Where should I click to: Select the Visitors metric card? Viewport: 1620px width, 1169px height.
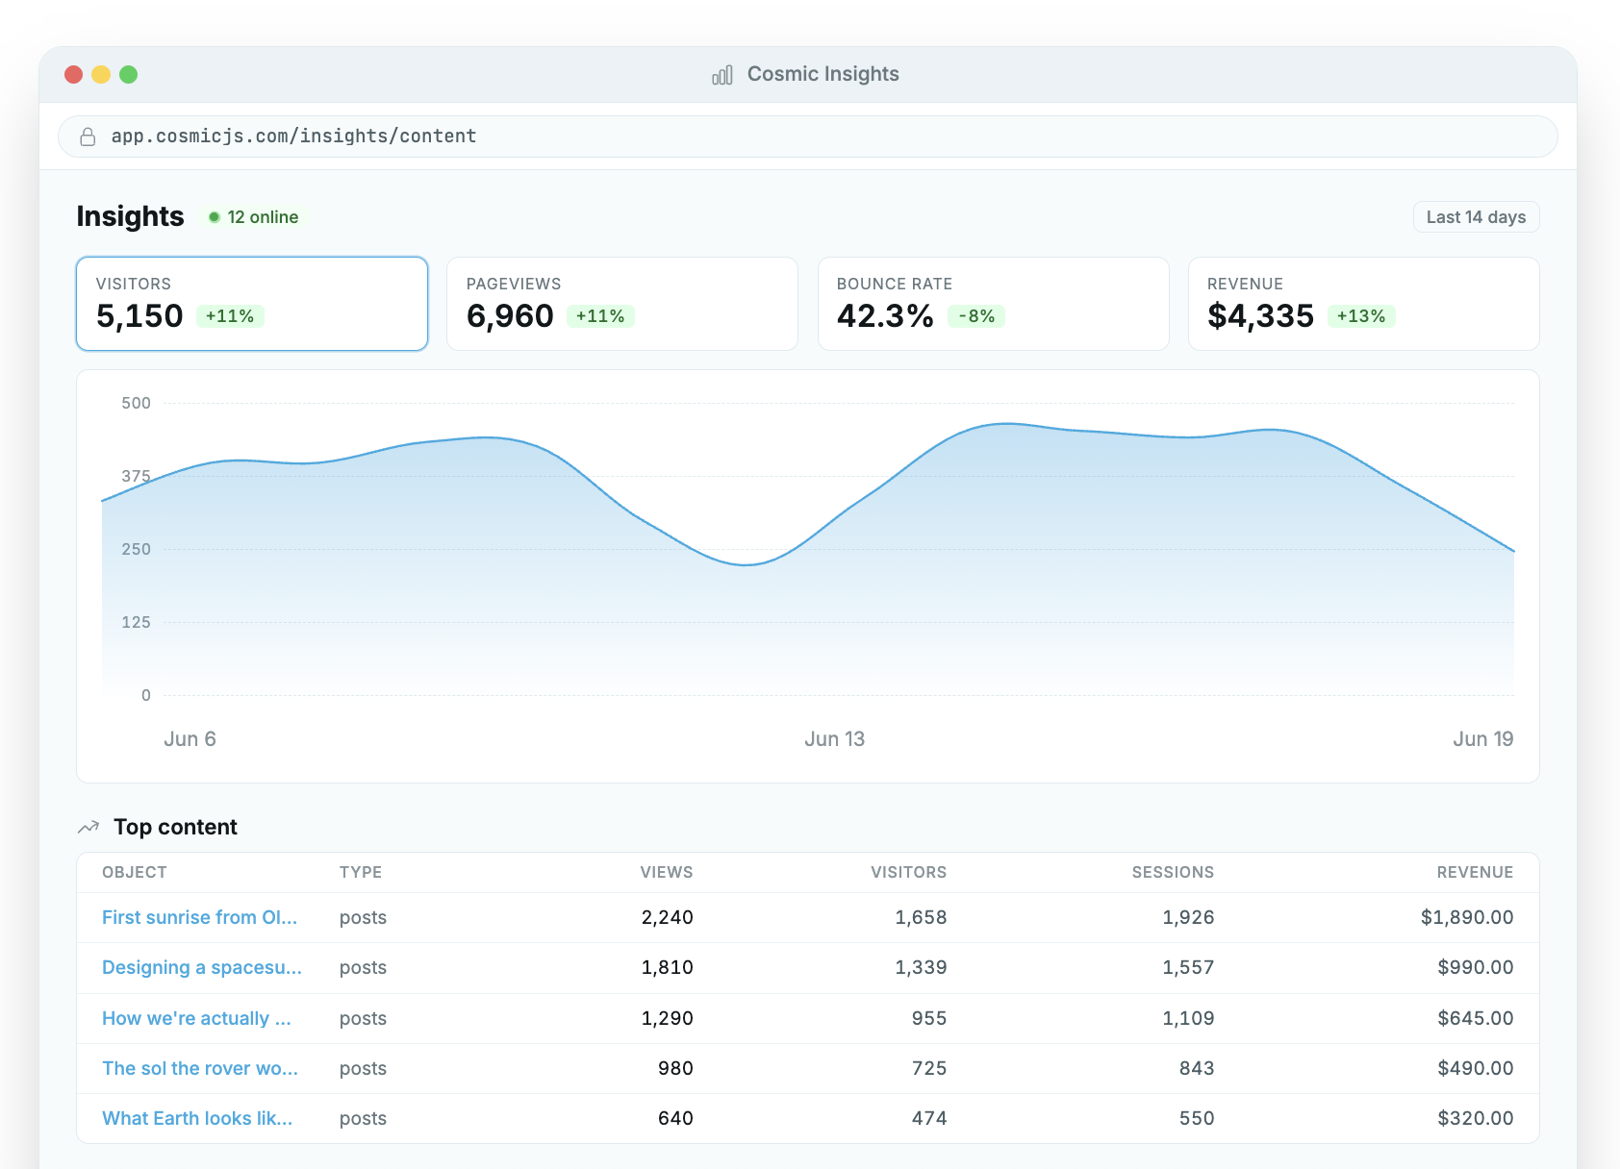click(x=252, y=304)
